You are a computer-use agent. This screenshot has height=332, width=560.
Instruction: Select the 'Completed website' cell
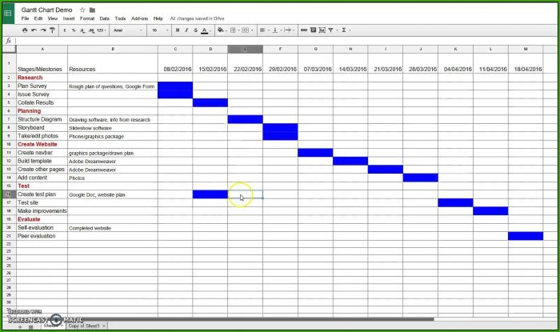(x=113, y=228)
